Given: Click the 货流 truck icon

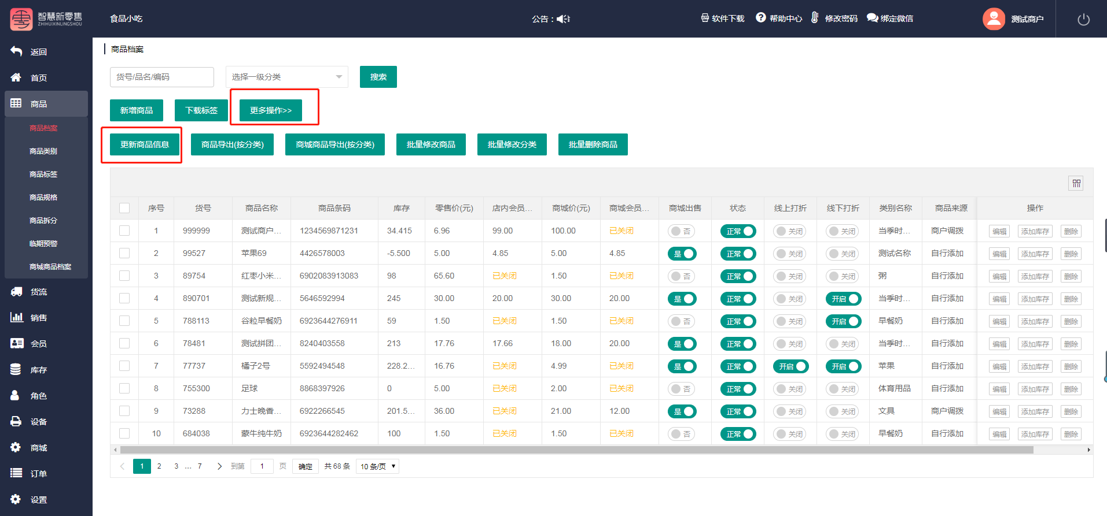Looking at the screenshot, I should pos(16,292).
